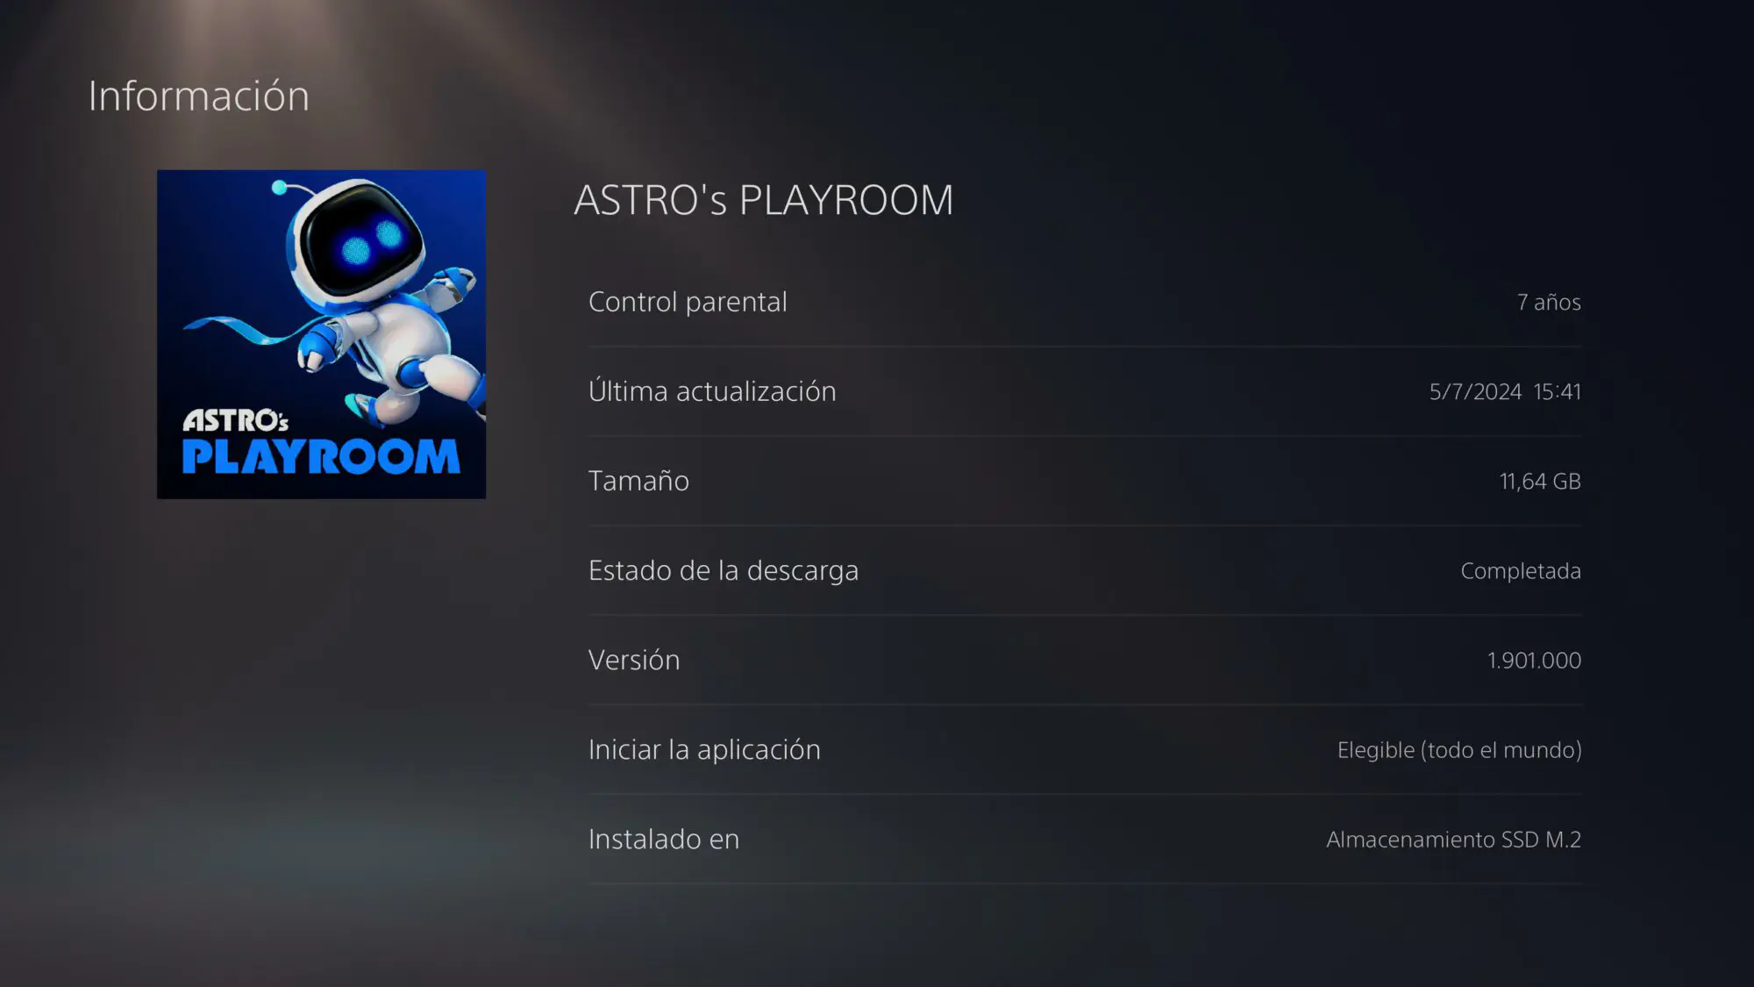Screen dimensions: 1754x987
Task: Click the ASTRO's logo text on cover
Action: [235, 420]
